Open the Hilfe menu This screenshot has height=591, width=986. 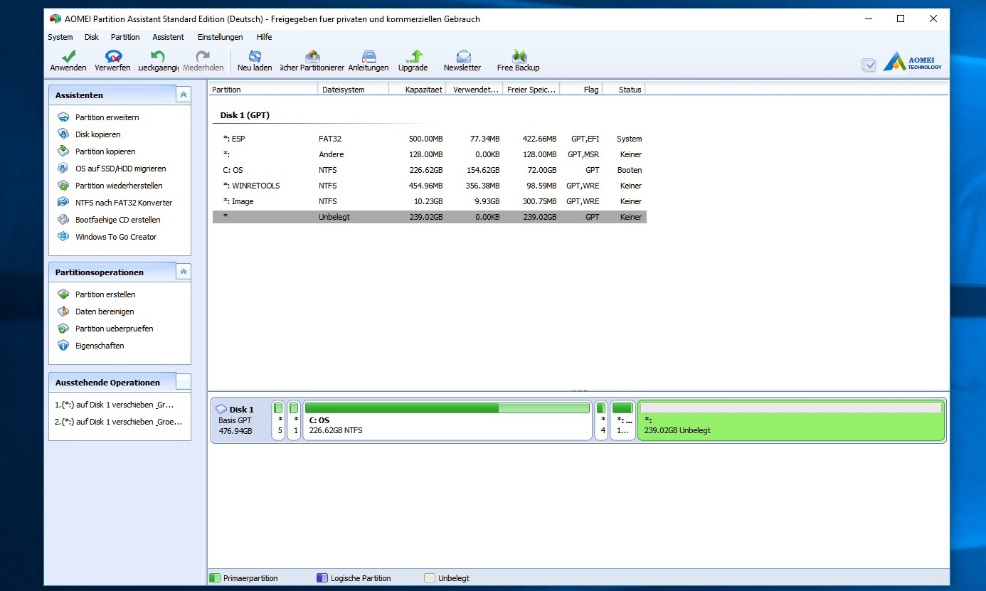(264, 37)
